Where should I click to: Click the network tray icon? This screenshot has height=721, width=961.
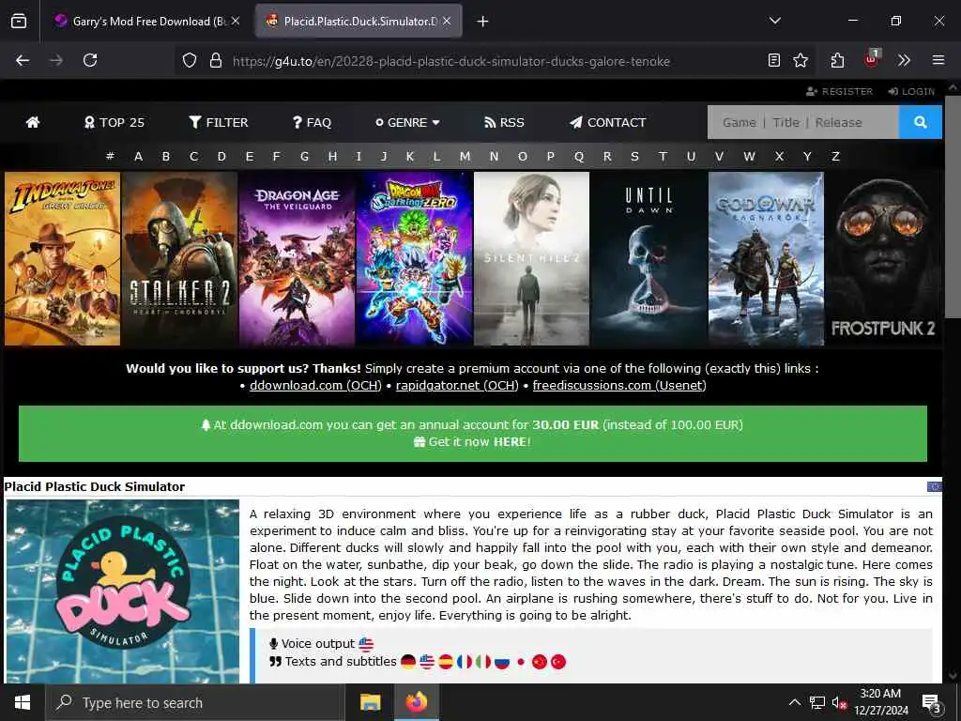[817, 702]
